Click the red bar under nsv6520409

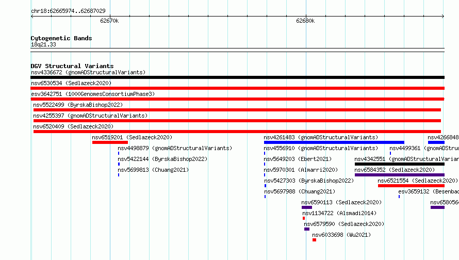(x=237, y=132)
